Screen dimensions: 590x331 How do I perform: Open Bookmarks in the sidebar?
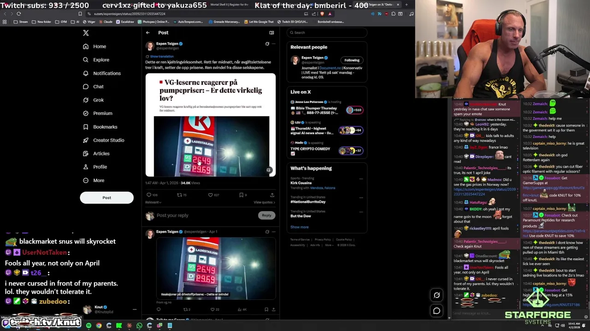click(x=100, y=127)
